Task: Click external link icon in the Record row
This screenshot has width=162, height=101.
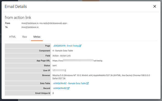Action: tap(68, 88)
